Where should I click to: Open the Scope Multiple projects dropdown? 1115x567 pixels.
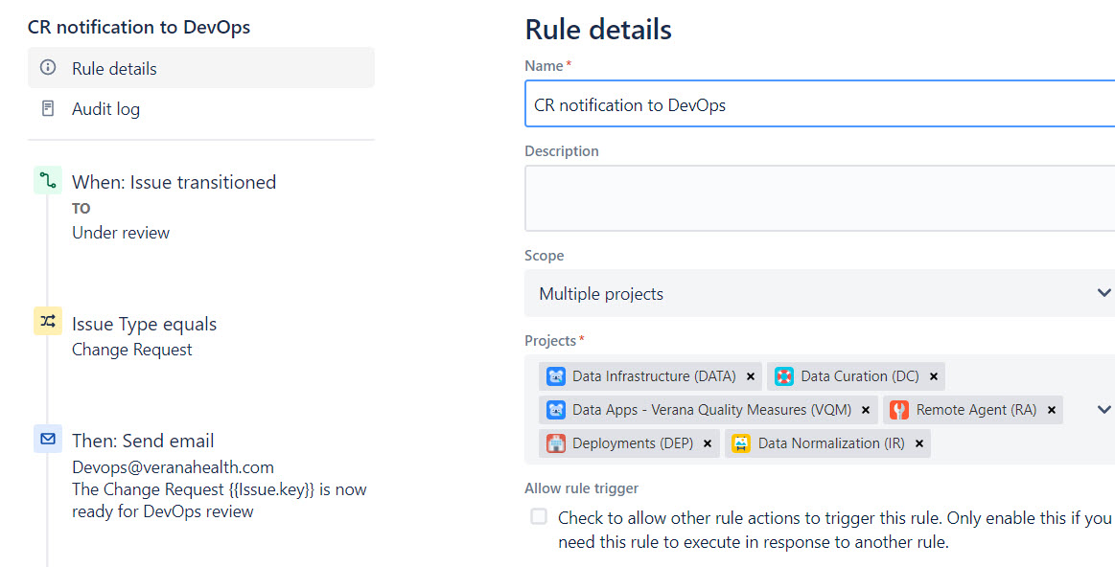click(819, 293)
